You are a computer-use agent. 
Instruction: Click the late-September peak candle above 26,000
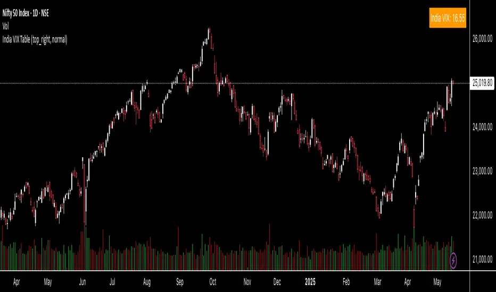pos(209,33)
